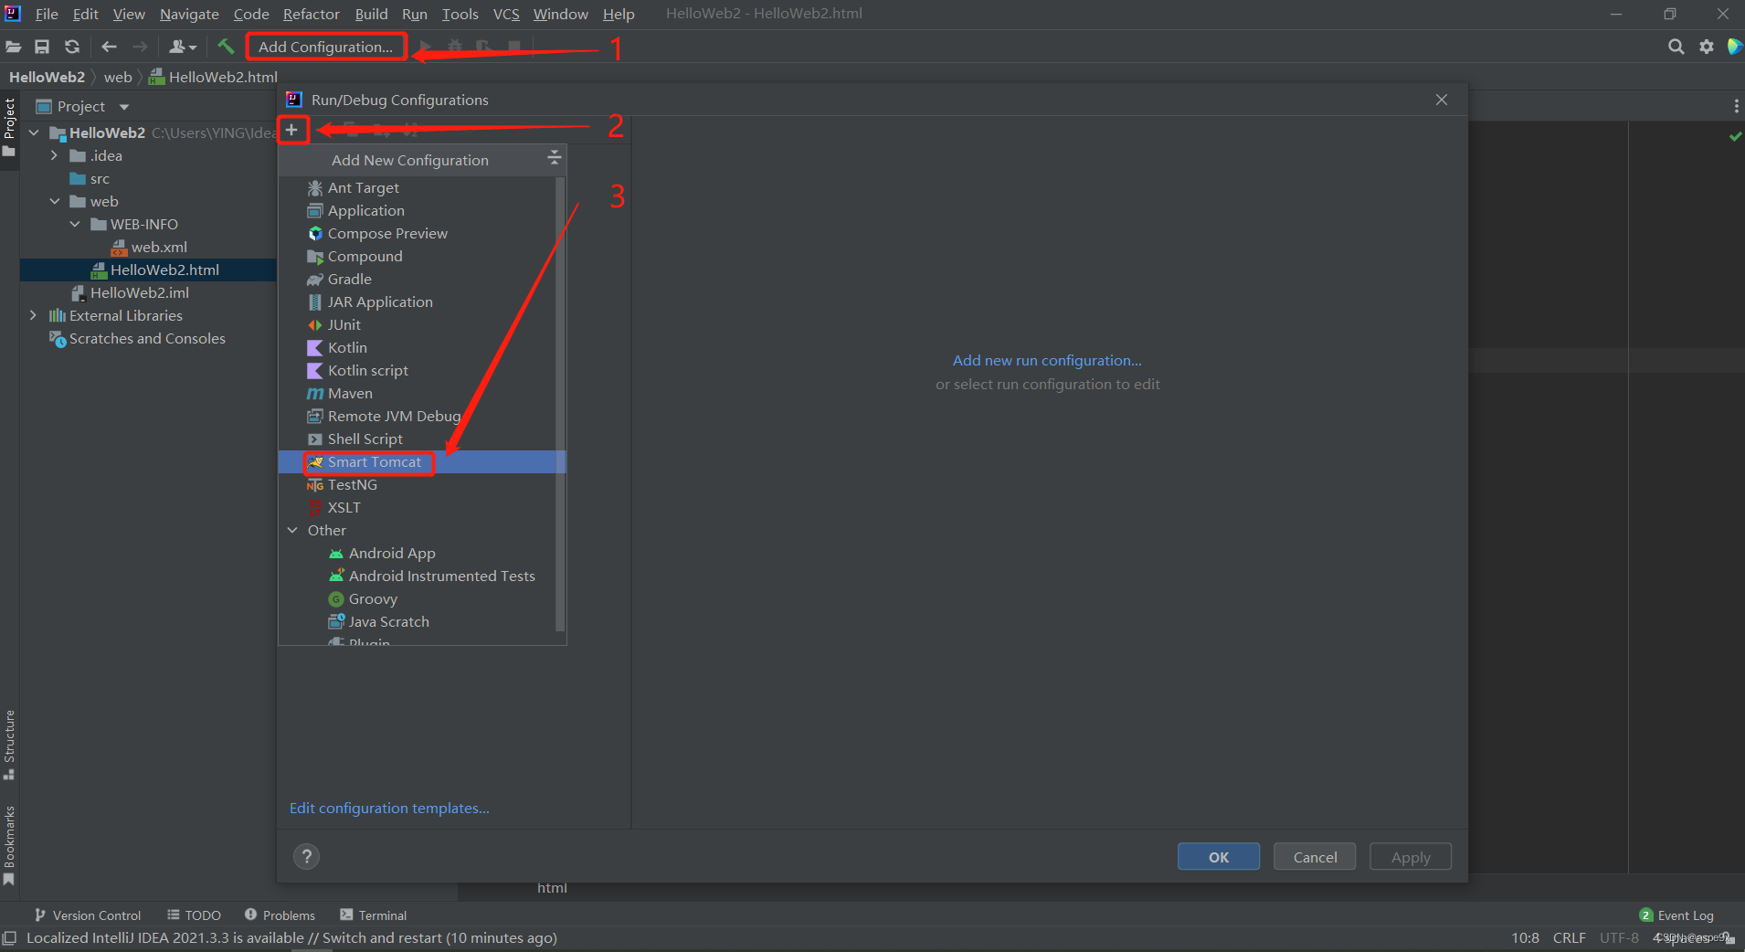This screenshot has width=1745, height=952.
Task: Toggle the Version Control tool window
Action: [87, 915]
